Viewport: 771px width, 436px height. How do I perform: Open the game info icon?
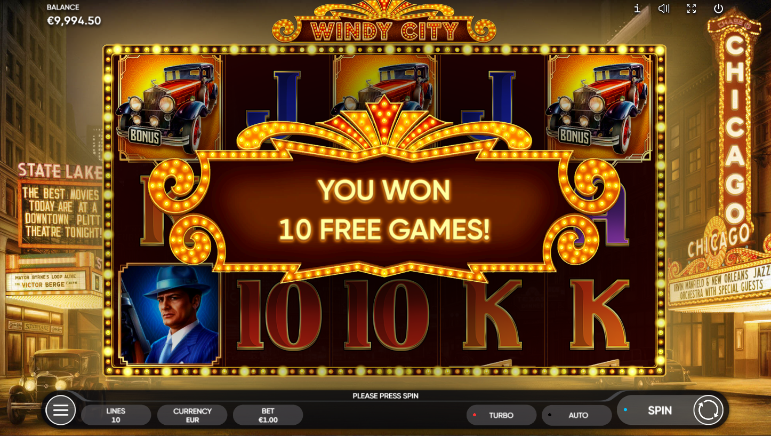coord(637,9)
